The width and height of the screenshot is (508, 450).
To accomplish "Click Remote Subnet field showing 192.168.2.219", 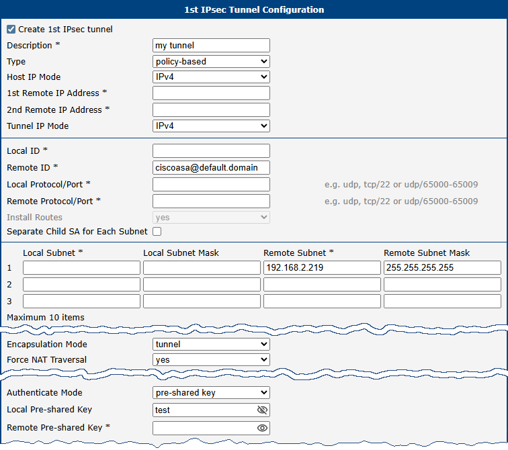I will click(x=322, y=268).
